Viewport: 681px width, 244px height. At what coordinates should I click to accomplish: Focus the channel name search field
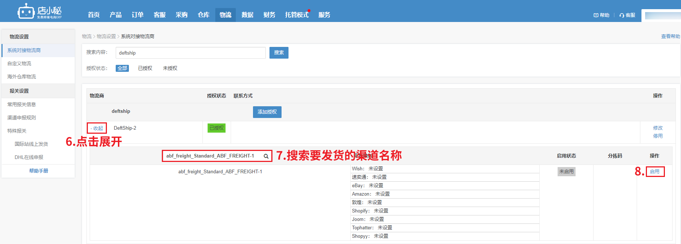tap(217, 156)
